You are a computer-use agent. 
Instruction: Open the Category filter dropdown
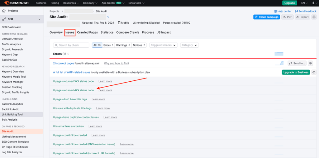(x=189, y=45)
